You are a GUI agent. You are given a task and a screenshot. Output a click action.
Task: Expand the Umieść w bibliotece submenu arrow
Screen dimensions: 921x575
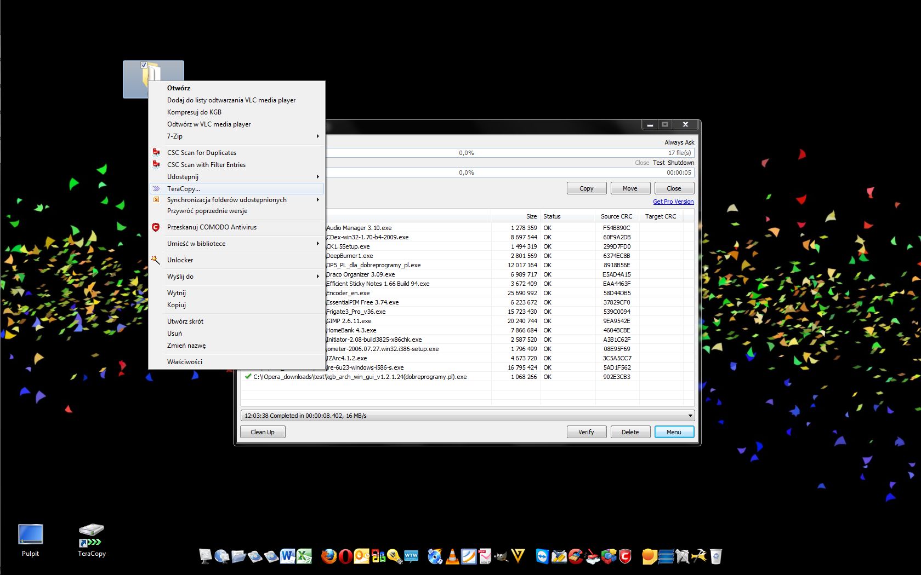(317, 243)
